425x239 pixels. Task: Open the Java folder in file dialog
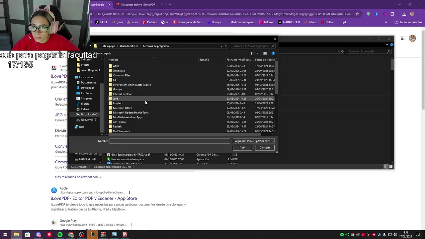[x=115, y=99]
